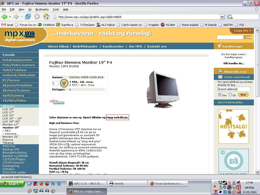Click the Firefox activity throbber icon

(x=257, y=9)
